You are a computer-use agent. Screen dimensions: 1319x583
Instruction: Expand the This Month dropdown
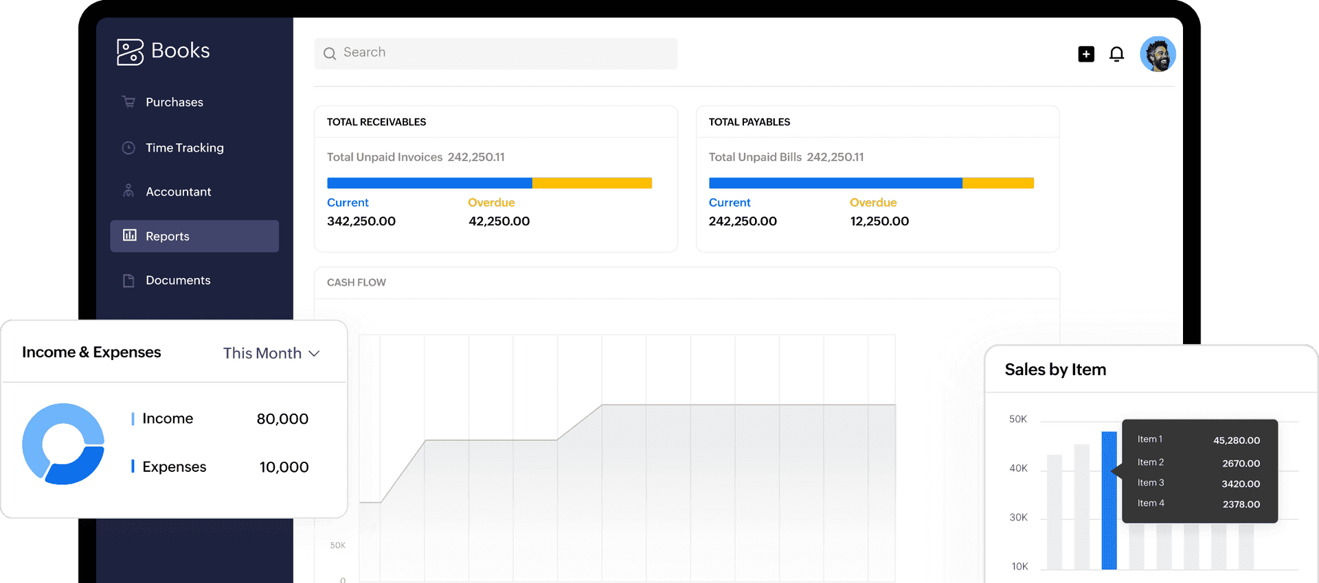(271, 353)
